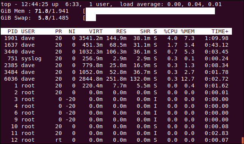Click the rt priority value
The width and height of the screenshot is (244, 144).
pyautogui.click(x=59, y=140)
